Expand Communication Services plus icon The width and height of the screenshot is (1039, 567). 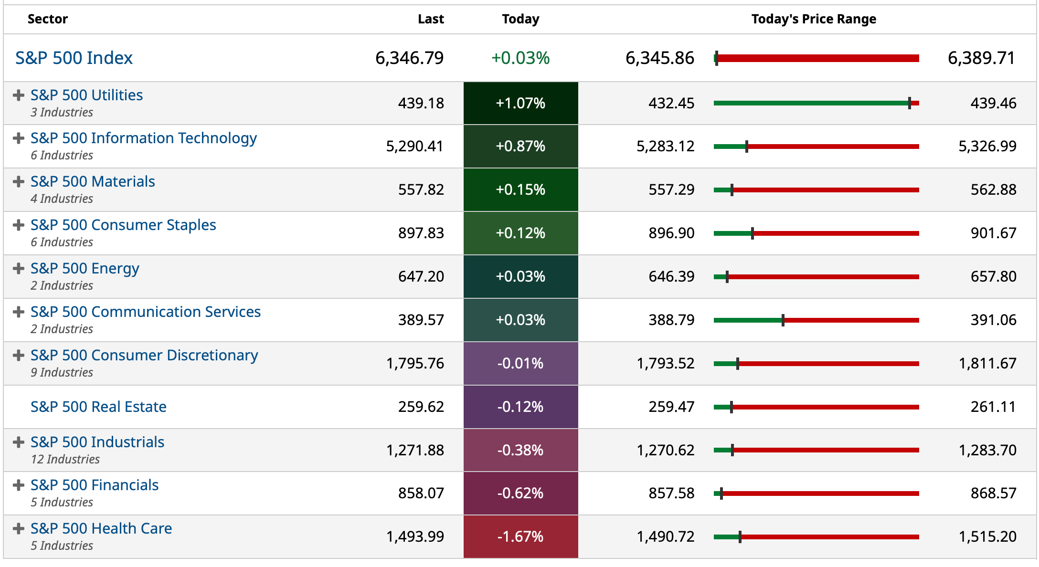pyautogui.click(x=19, y=312)
